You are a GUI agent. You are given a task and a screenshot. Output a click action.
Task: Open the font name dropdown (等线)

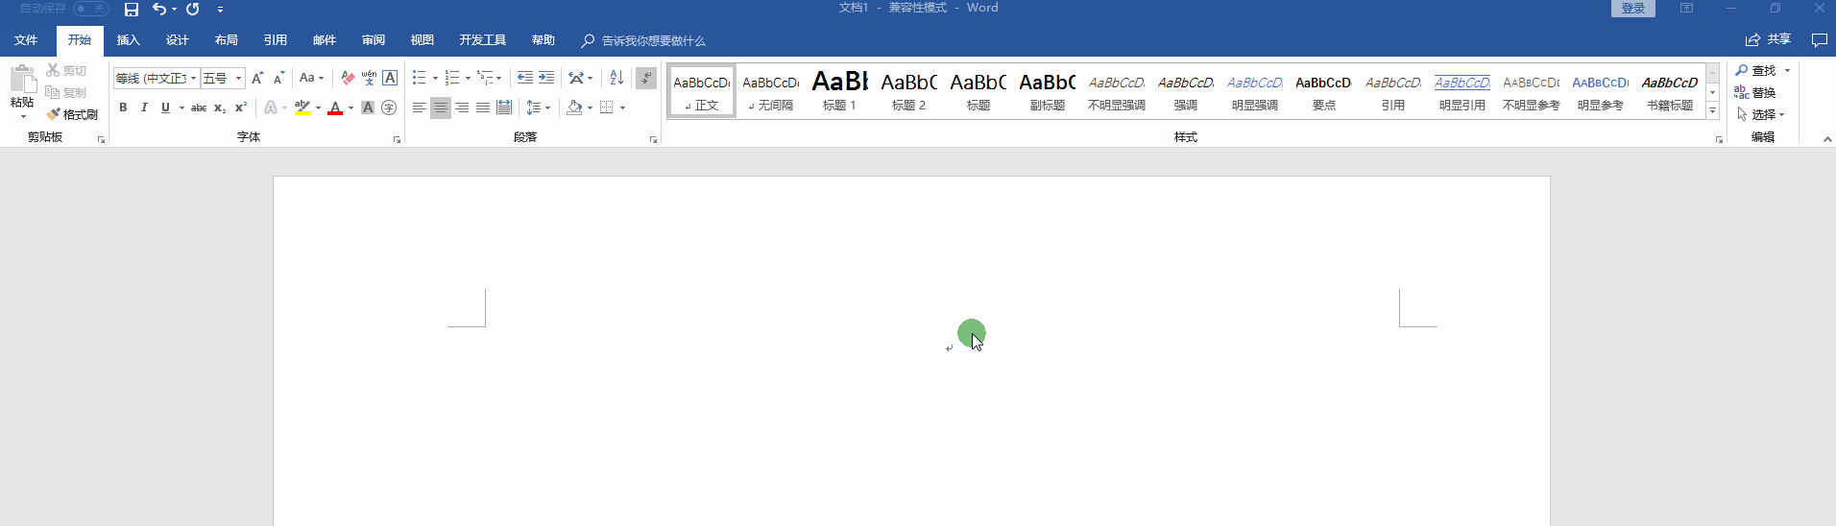[x=193, y=79]
